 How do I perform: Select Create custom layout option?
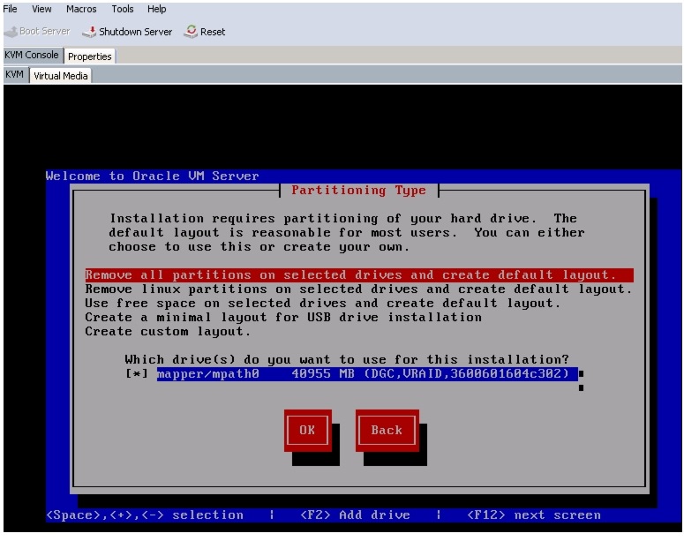click(x=168, y=332)
